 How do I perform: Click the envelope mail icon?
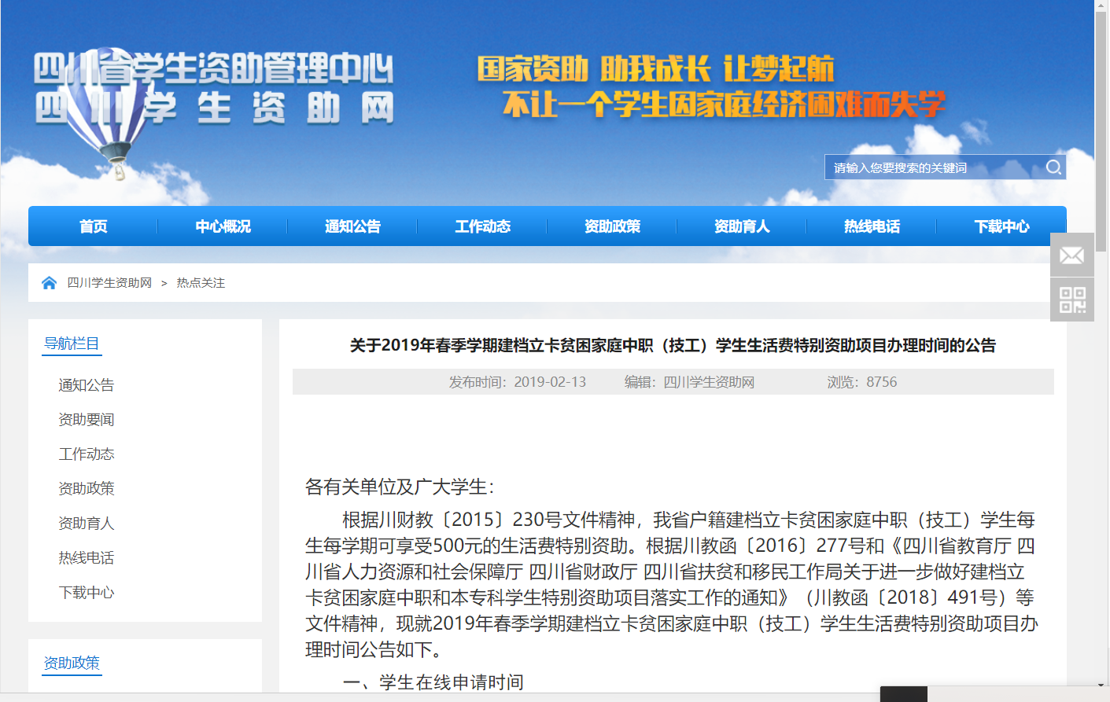(x=1071, y=255)
